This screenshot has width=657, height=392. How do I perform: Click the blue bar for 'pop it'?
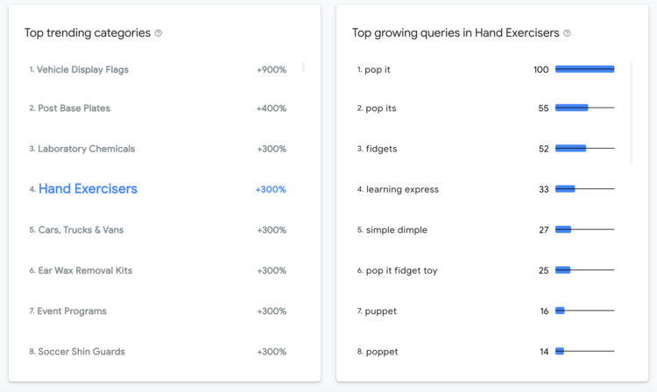[584, 69]
